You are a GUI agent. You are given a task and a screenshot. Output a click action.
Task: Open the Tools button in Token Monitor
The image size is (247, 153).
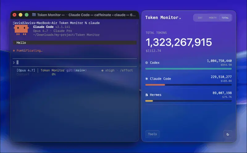pos(152,134)
